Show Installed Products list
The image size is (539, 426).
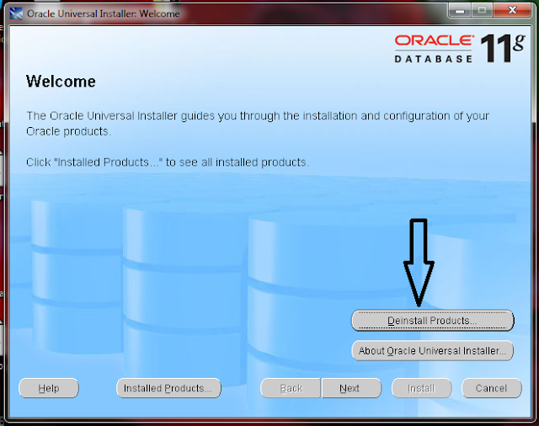point(168,388)
